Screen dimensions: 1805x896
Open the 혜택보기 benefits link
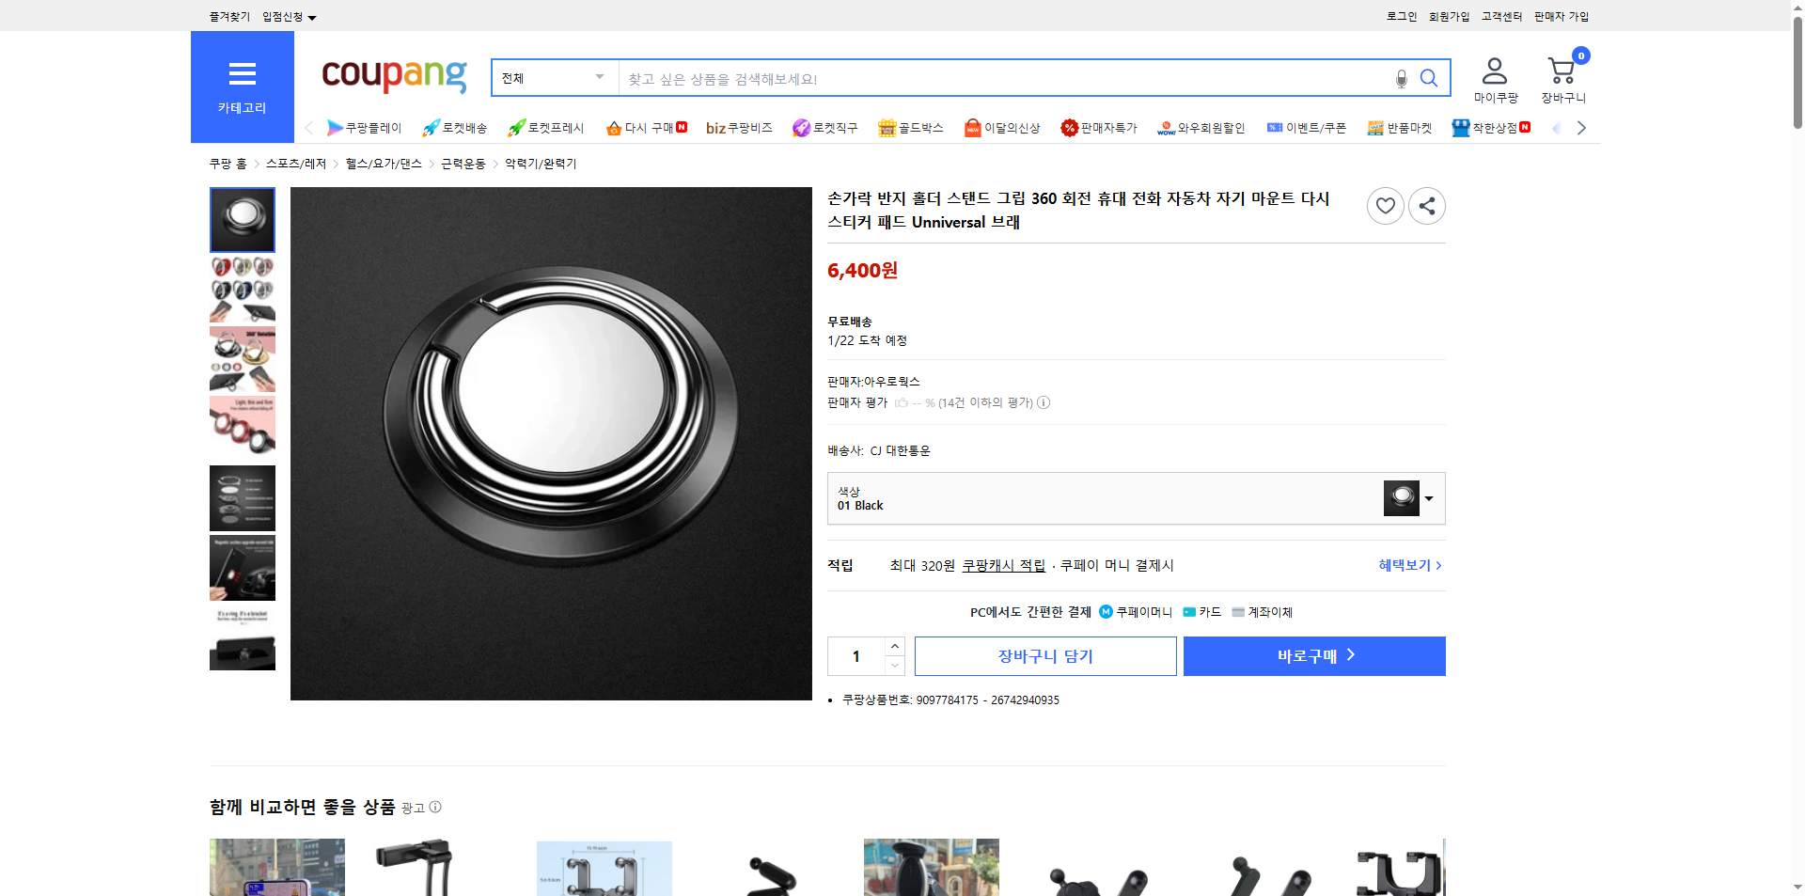tap(1405, 565)
